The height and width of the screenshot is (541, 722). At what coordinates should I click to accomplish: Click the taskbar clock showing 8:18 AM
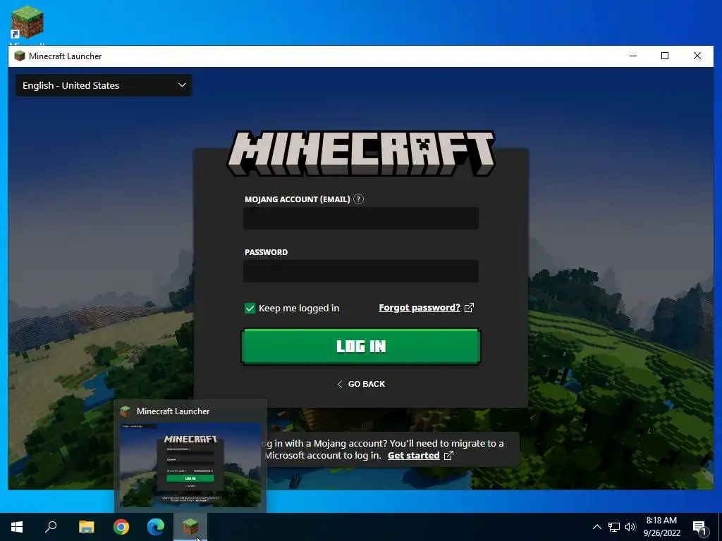tap(661, 527)
